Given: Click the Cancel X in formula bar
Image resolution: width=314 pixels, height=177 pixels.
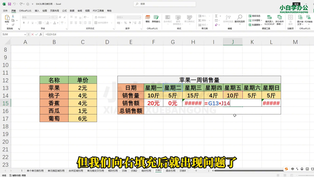Looking at the screenshot, I should pos(32,34).
